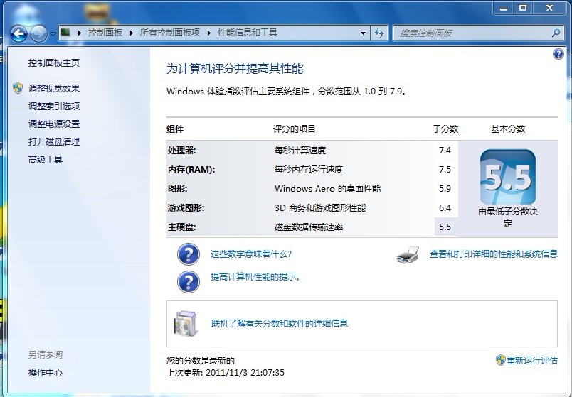572x397 pixels.
Task: Open 调整索引选项 link
Action: [x=54, y=107]
